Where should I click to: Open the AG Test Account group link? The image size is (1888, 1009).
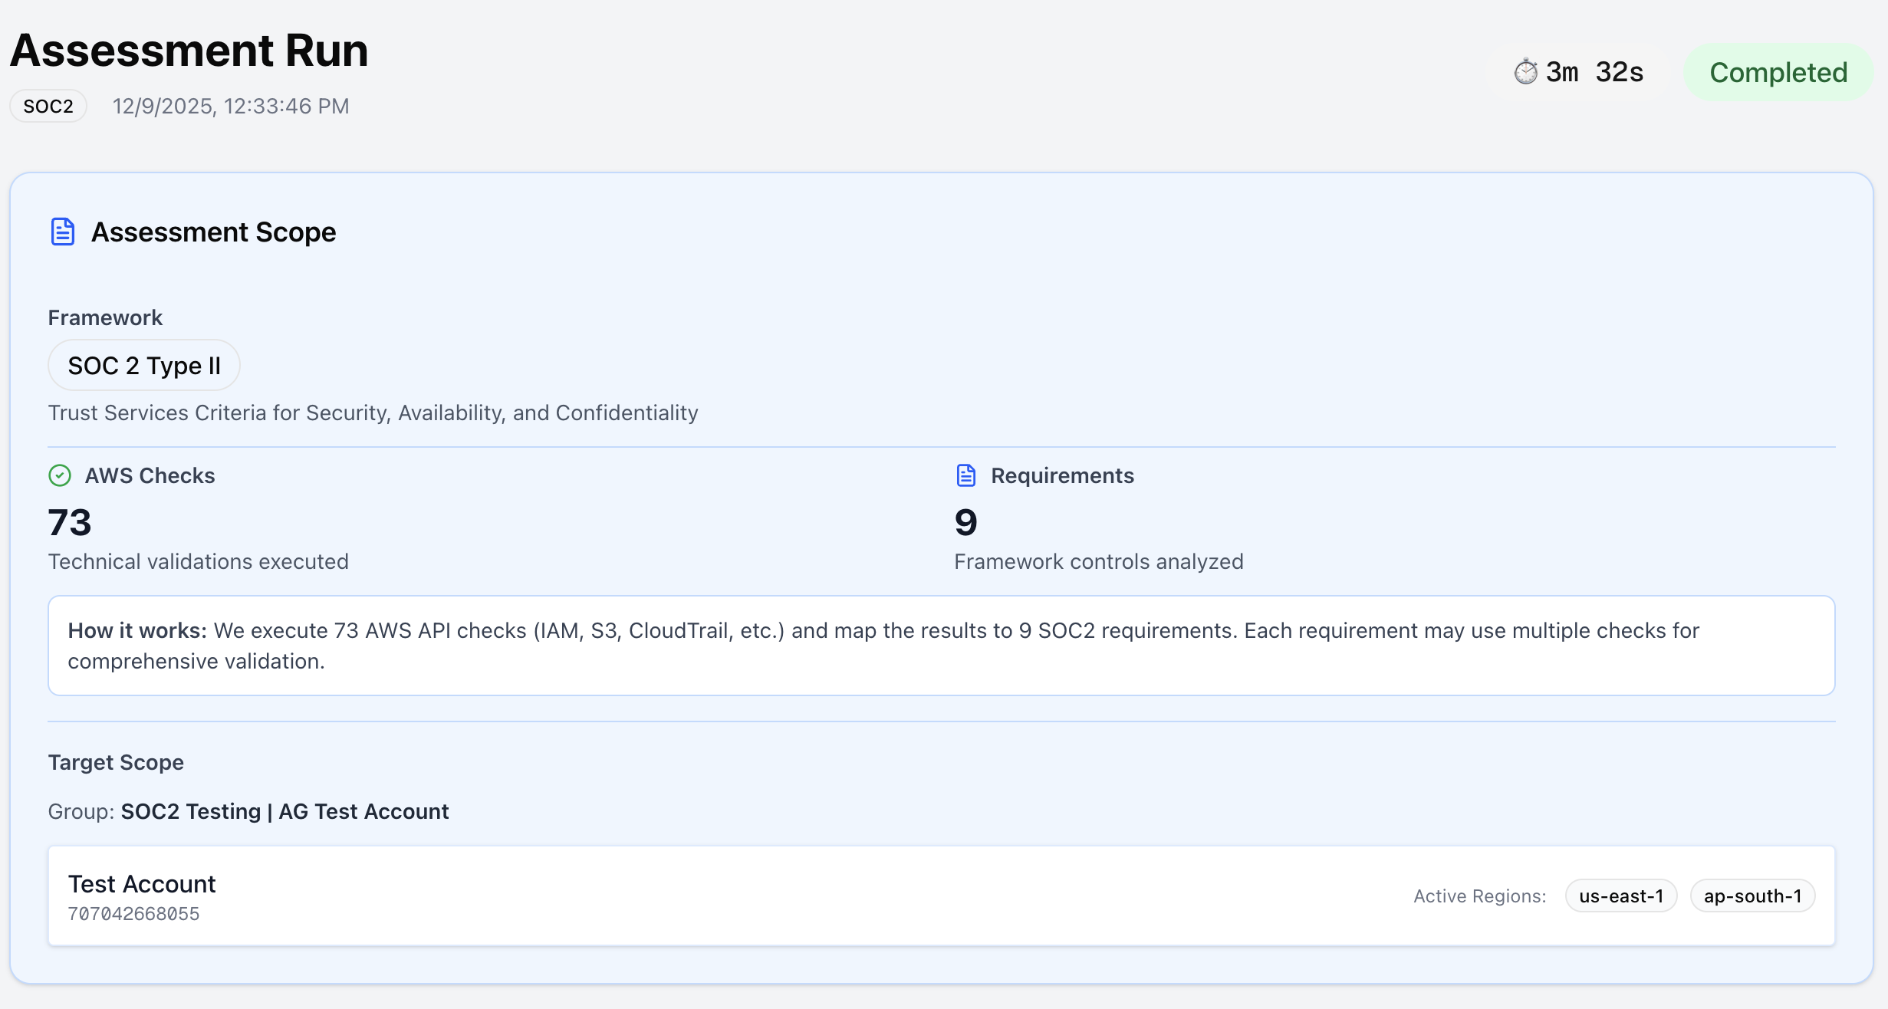[363, 811]
